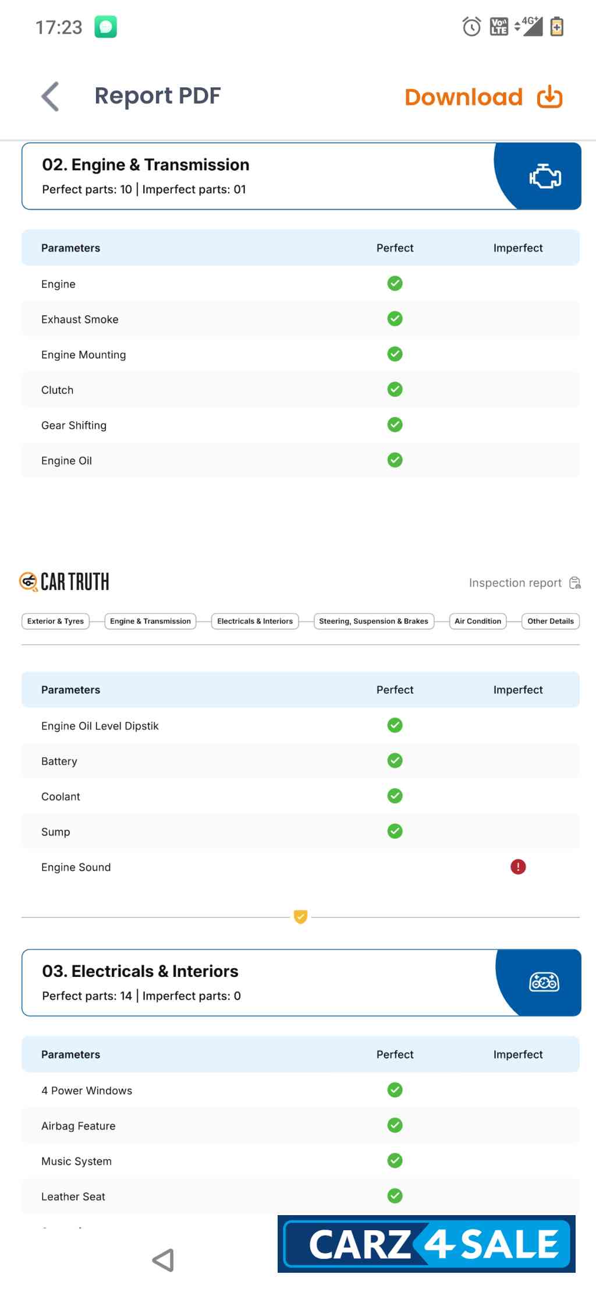Screen dimensions: 596x1292
Task: Tap the green check for Battery
Action: coord(395,761)
